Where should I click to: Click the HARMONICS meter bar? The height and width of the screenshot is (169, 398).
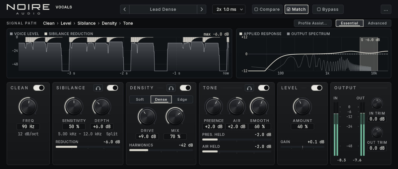[x=161, y=150]
